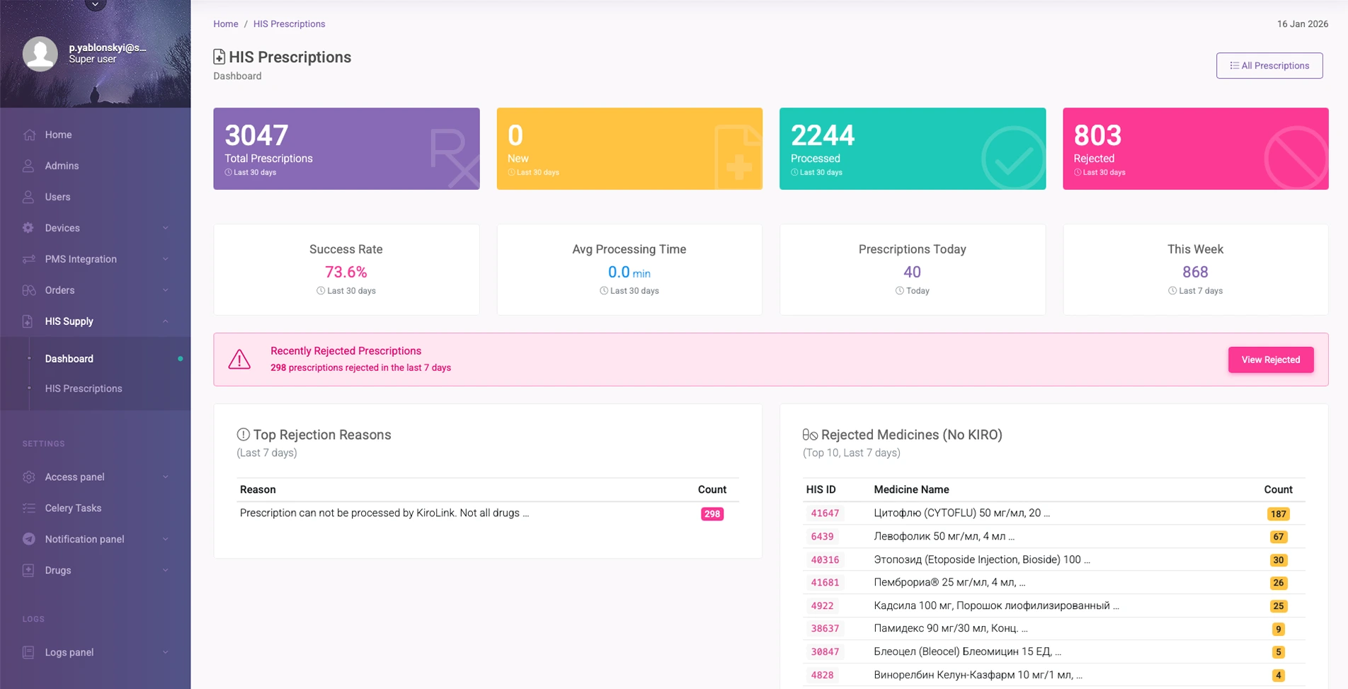1348x689 pixels.
Task: Click the 868 This Week value
Action: pyautogui.click(x=1195, y=272)
